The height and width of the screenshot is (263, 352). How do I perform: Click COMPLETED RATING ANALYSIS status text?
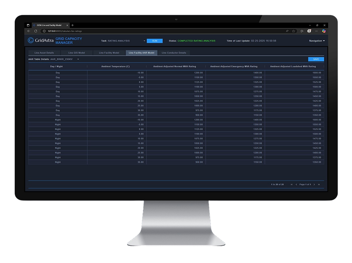click(196, 41)
